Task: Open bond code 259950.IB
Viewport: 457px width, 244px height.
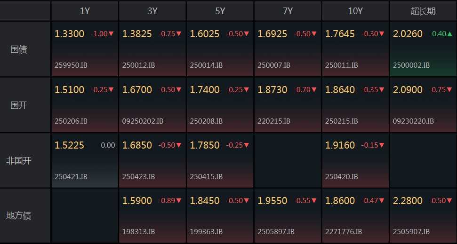Action: pyautogui.click(x=71, y=65)
